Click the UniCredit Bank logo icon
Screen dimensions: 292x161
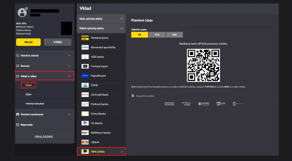point(85,95)
